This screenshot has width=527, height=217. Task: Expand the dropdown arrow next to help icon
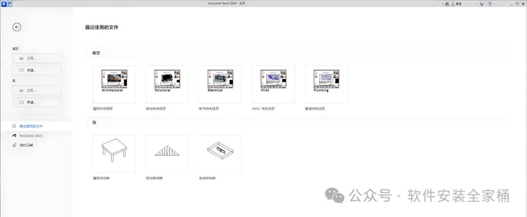pyautogui.click(x=494, y=4)
